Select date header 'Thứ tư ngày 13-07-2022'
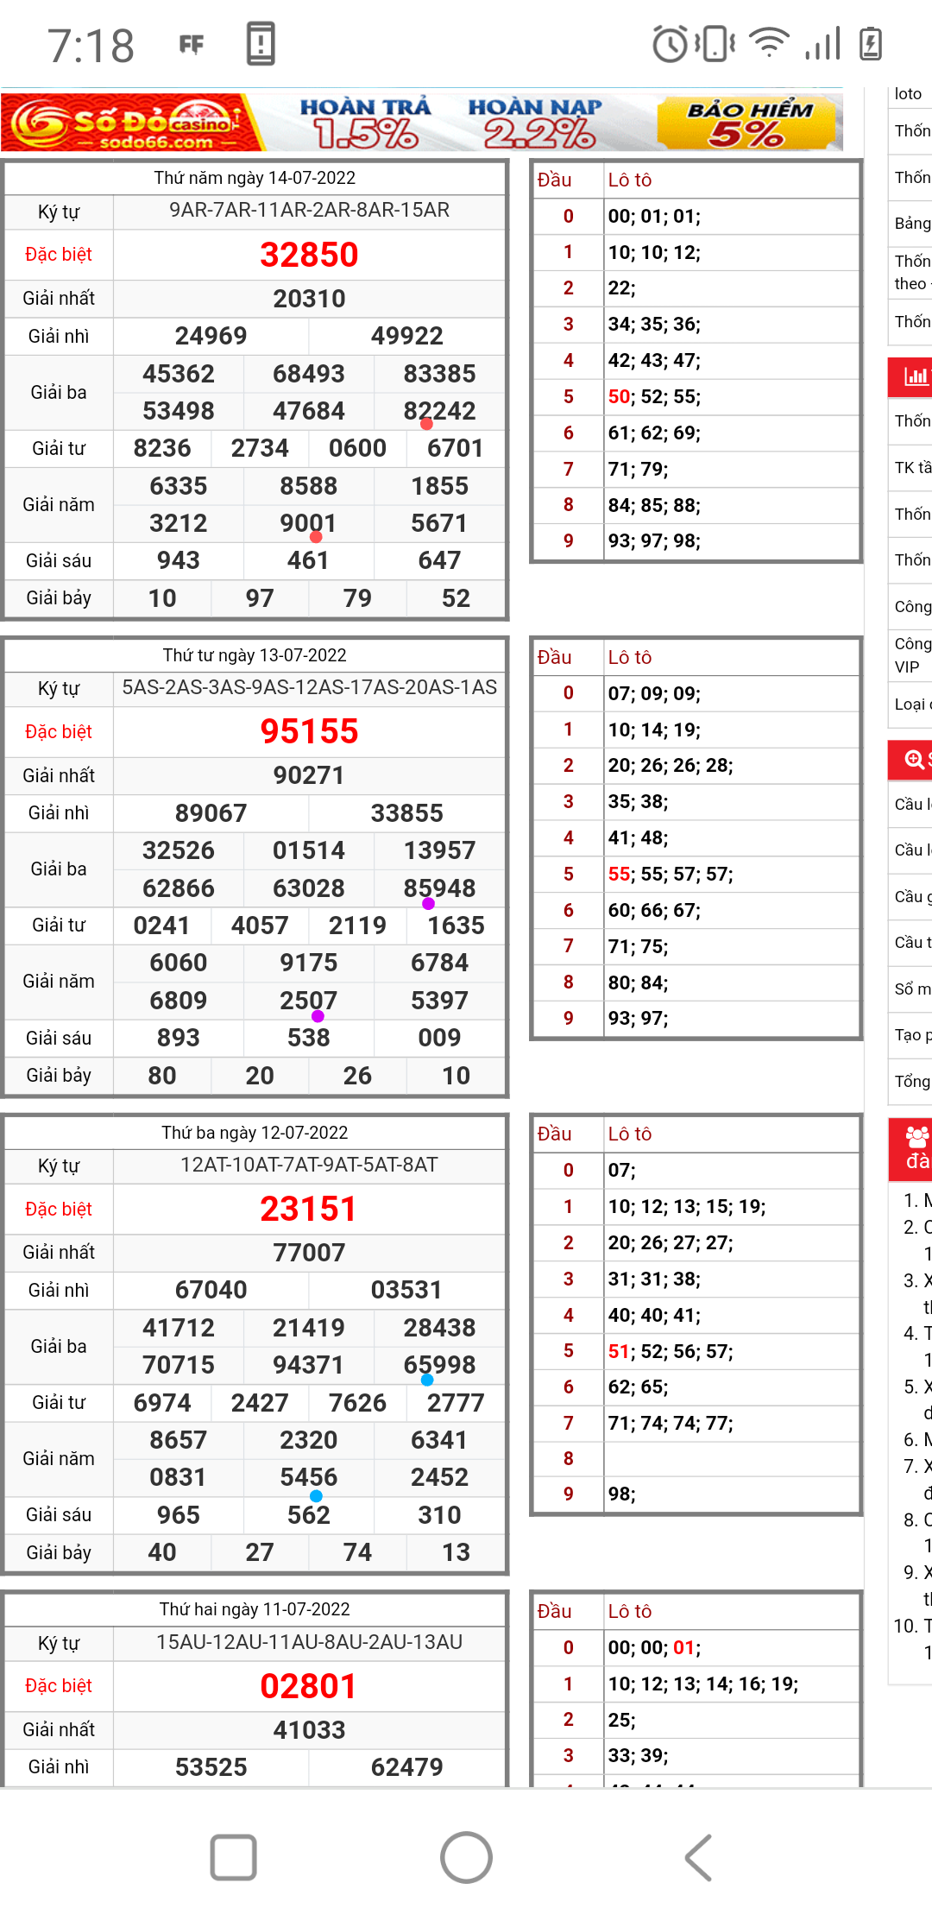Screen dimensions: 932x1927 click(x=255, y=655)
